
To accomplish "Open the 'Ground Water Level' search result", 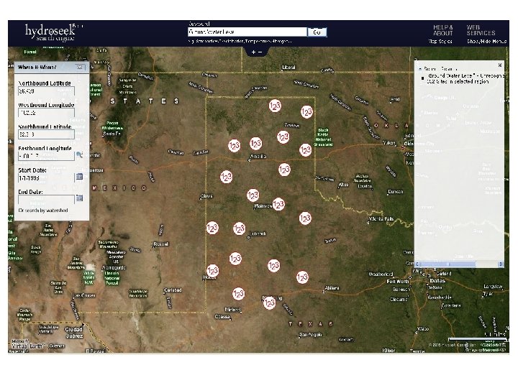I will click(465, 78).
